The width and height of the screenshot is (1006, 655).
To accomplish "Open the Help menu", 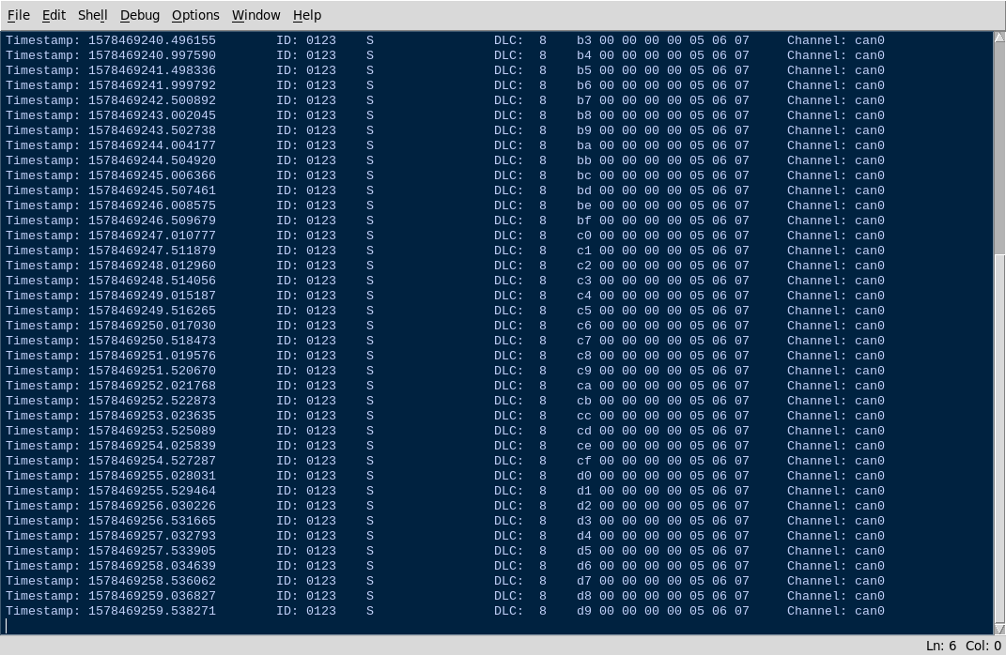I will click(306, 15).
